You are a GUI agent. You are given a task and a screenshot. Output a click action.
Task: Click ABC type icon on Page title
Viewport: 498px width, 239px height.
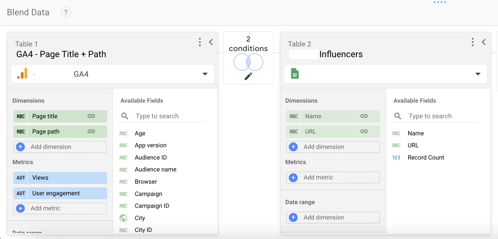point(21,116)
